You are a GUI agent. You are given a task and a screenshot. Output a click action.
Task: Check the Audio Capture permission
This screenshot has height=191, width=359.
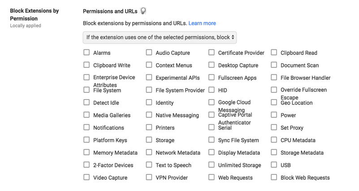(x=149, y=52)
